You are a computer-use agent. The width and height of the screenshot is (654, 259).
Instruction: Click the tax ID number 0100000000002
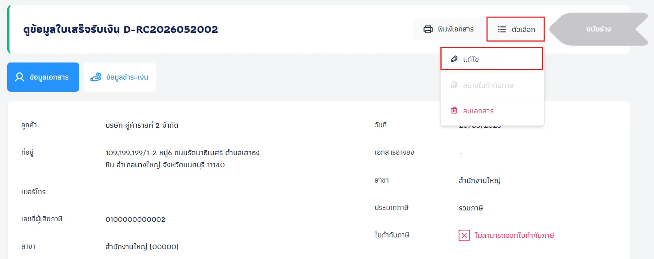tap(135, 219)
